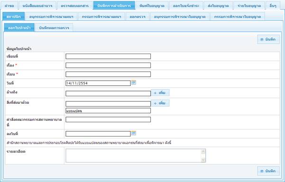Click the ข้อมูลใบปะหน้า section heading

click(x=19, y=49)
